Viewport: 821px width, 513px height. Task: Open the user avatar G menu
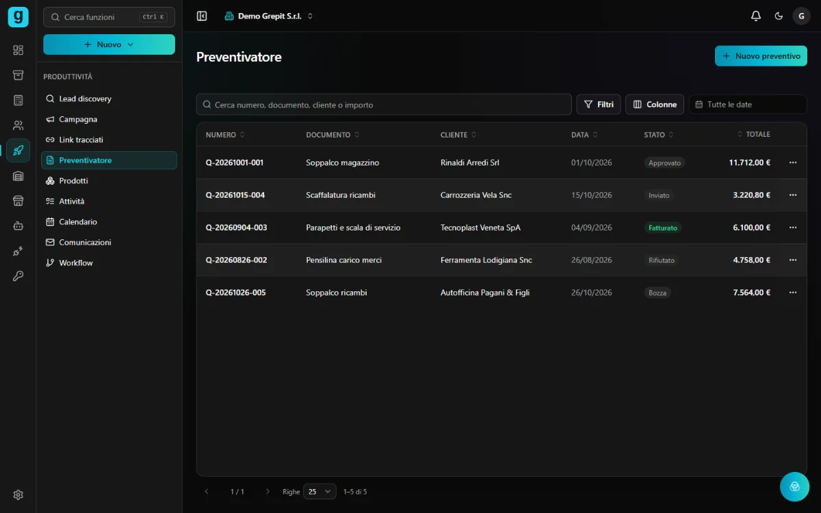(801, 16)
